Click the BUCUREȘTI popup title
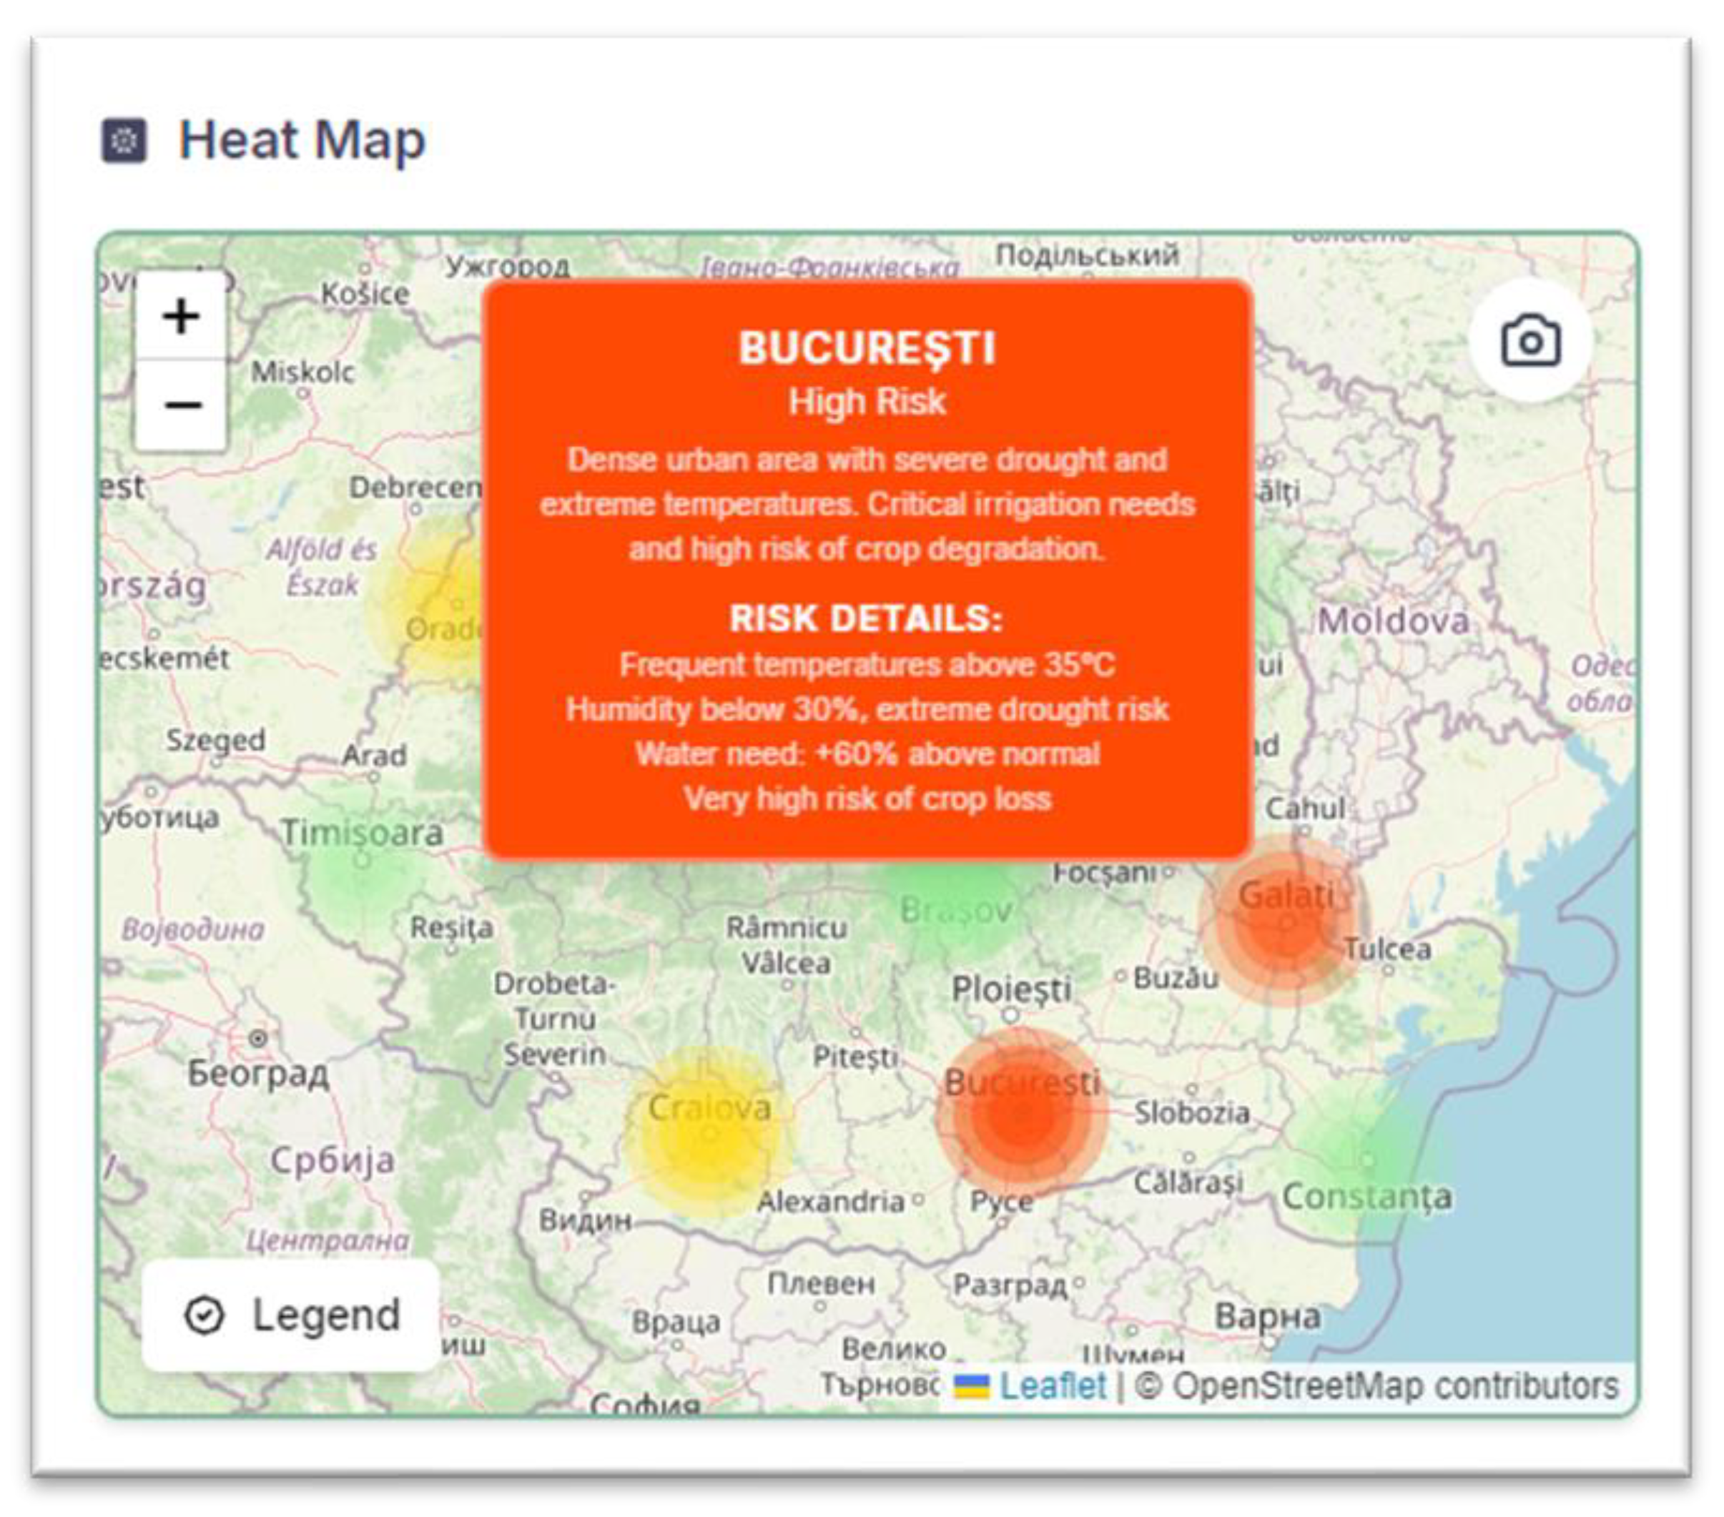Viewport: 1724px width, 1517px height. coord(866,348)
